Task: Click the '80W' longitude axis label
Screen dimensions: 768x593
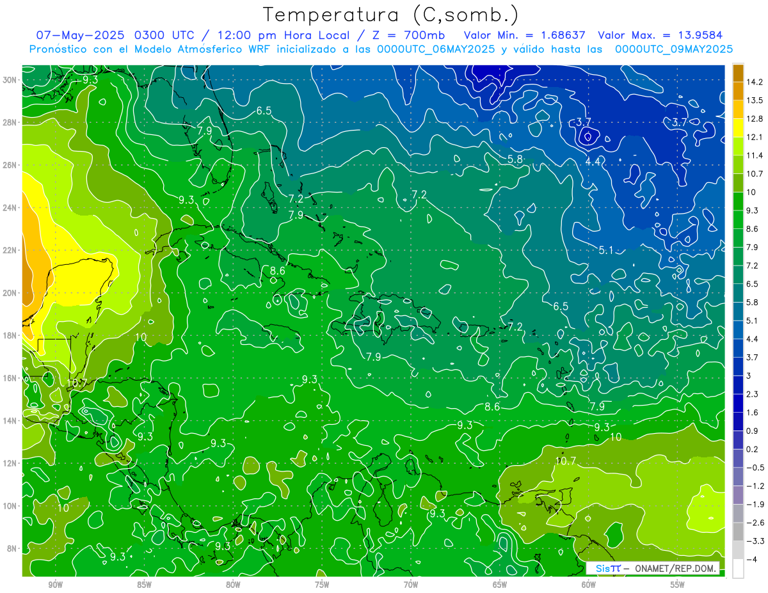Action: tap(233, 585)
